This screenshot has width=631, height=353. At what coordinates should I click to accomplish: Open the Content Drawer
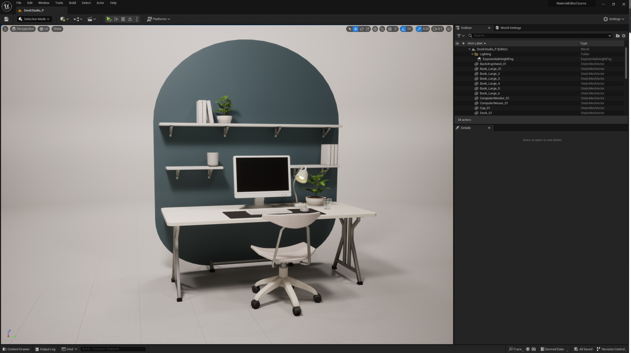pyautogui.click(x=16, y=349)
